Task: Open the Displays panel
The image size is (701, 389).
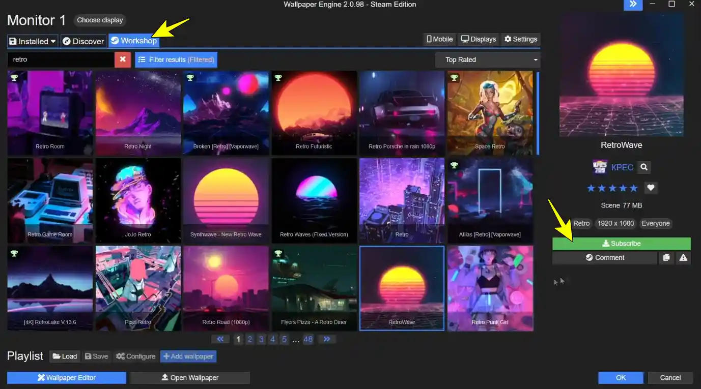Action: (x=478, y=39)
